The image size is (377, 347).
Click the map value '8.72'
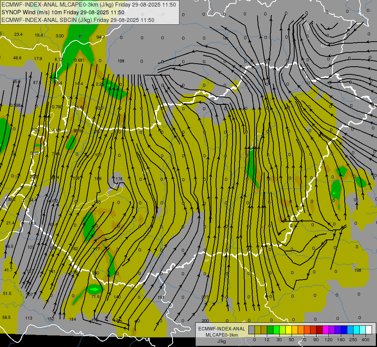pyautogui.click(x=59, y=59)
